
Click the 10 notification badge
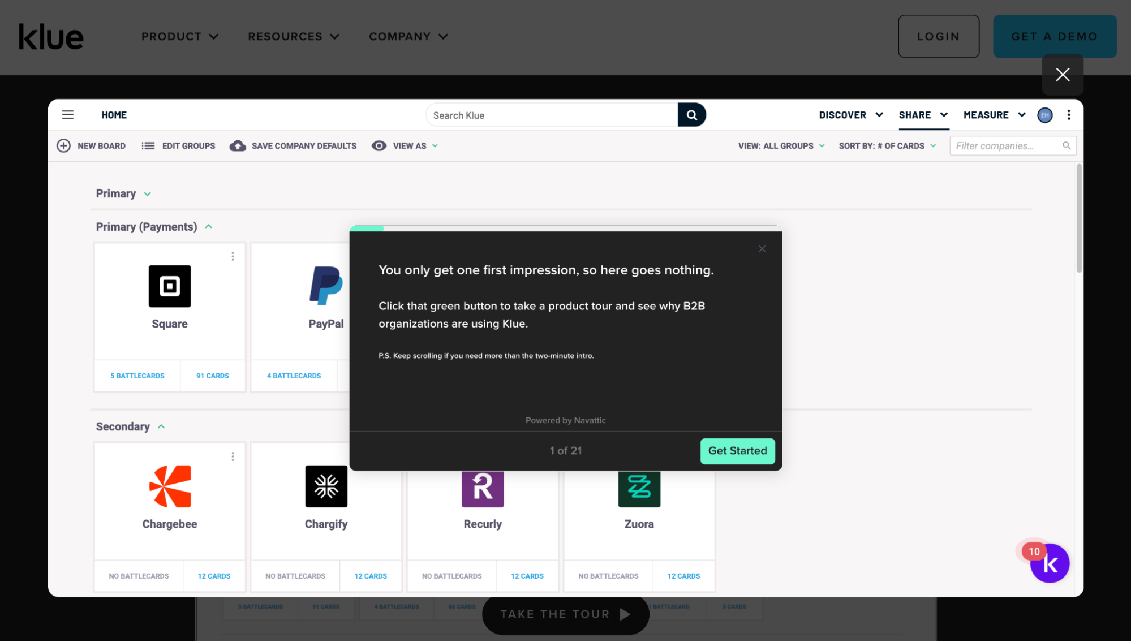coord(1034,551)
